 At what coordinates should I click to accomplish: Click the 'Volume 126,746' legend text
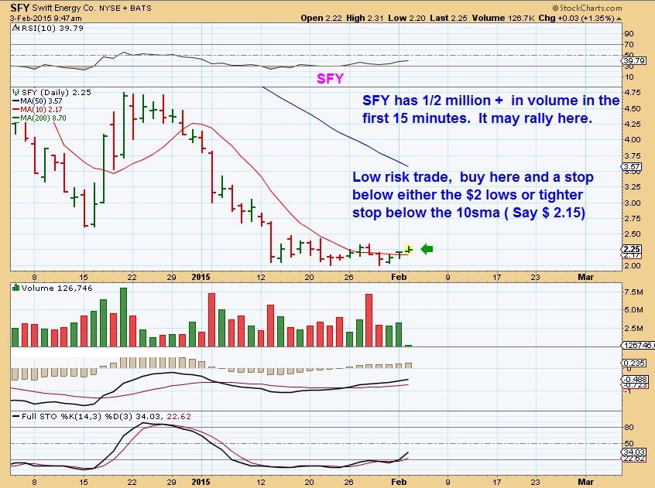coord(57,288)
